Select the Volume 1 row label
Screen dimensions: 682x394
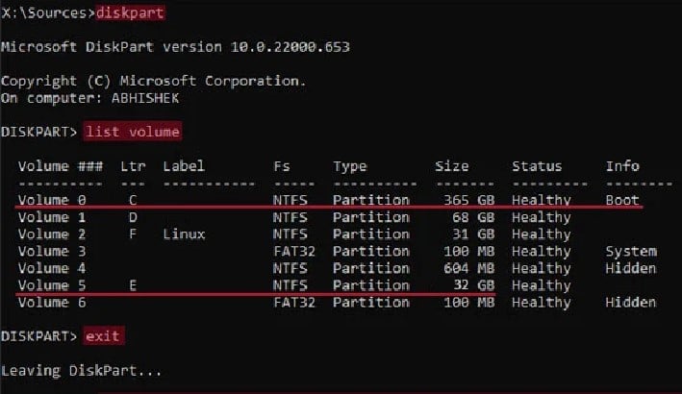(52, 217)
